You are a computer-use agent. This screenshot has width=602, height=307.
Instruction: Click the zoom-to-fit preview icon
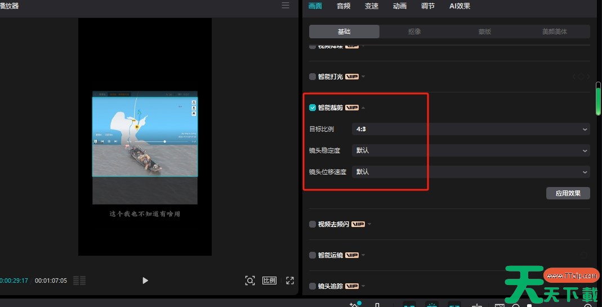[249, 281]
